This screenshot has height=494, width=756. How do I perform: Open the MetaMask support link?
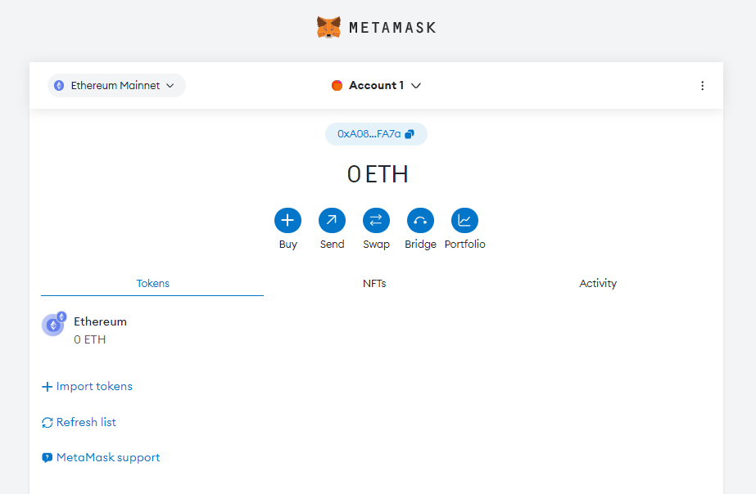click(x=107, y=458)
